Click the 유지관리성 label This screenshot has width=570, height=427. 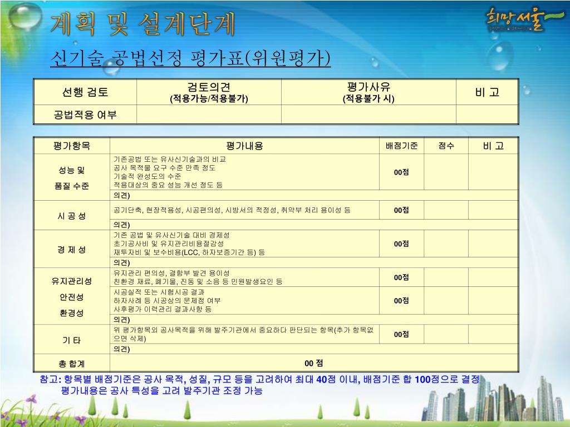[x=72, y=281]
